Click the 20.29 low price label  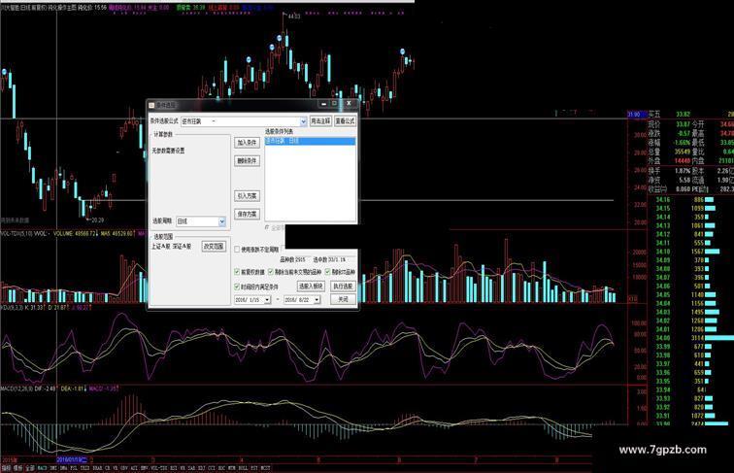[97, 220]
